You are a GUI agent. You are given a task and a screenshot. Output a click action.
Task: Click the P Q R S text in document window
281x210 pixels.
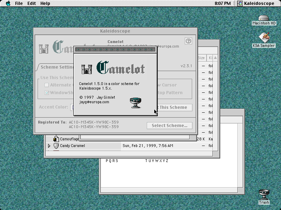(x=112, y=161)
